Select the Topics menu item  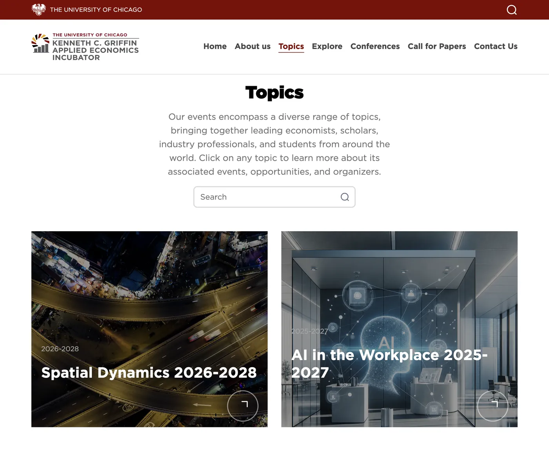pyautogui.click(x=291, y=46)
